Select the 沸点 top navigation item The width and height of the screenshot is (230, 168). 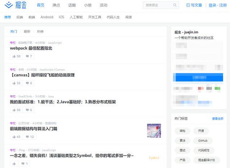[x=56, y=5]
